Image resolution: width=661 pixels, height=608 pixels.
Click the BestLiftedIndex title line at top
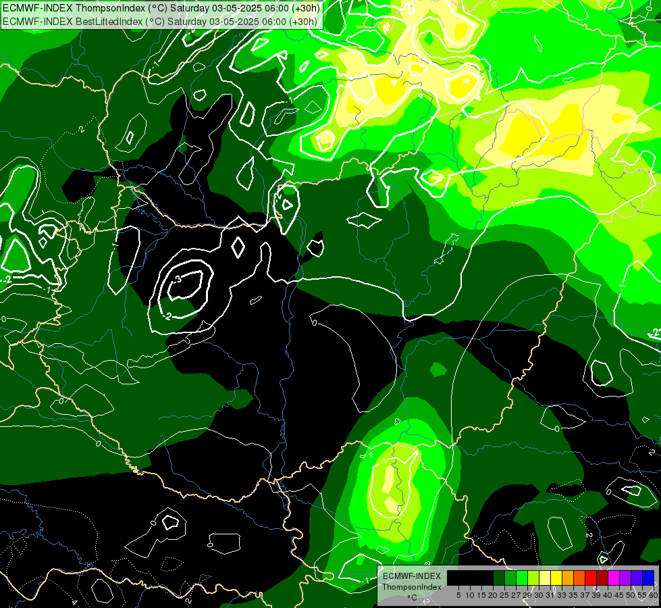(x=160, y=21)
